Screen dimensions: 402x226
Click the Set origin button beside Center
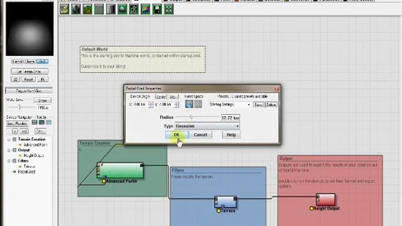click(173, 97)
